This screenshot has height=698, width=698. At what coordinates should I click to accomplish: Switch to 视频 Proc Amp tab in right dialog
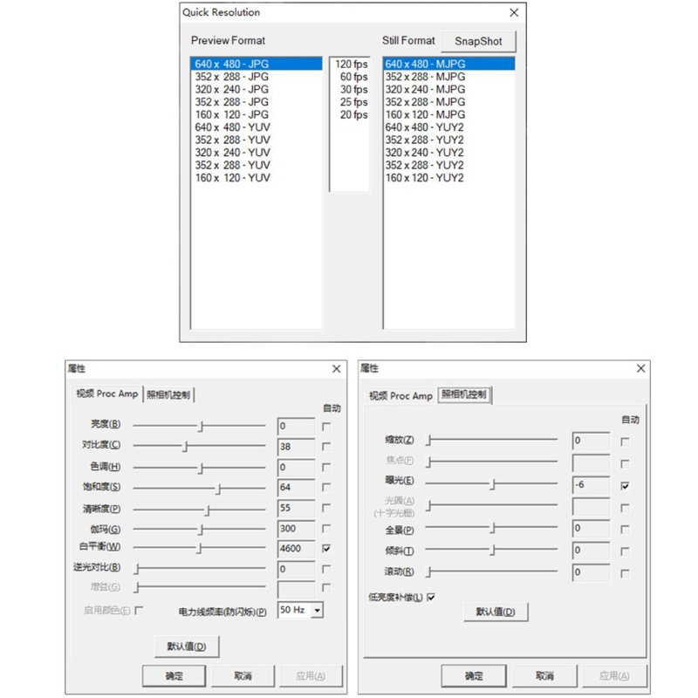click(400, 396)
